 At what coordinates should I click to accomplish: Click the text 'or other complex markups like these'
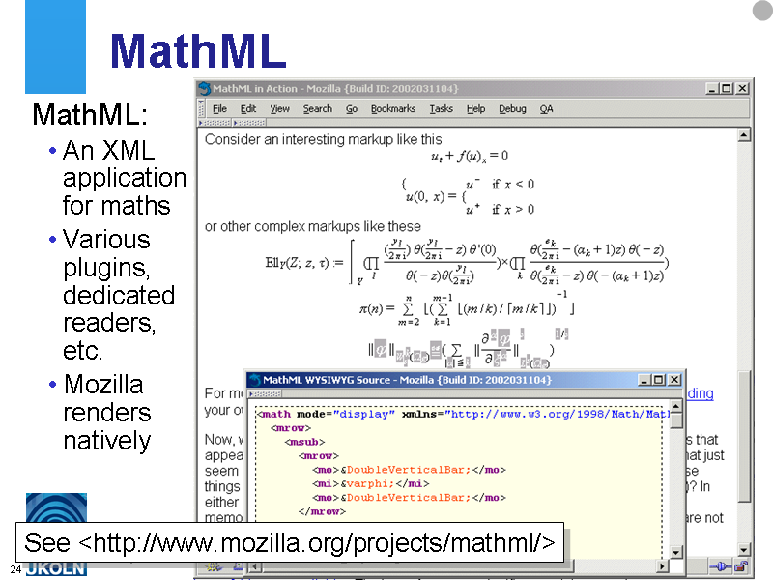pyautogui.click(x=312, y=226)
